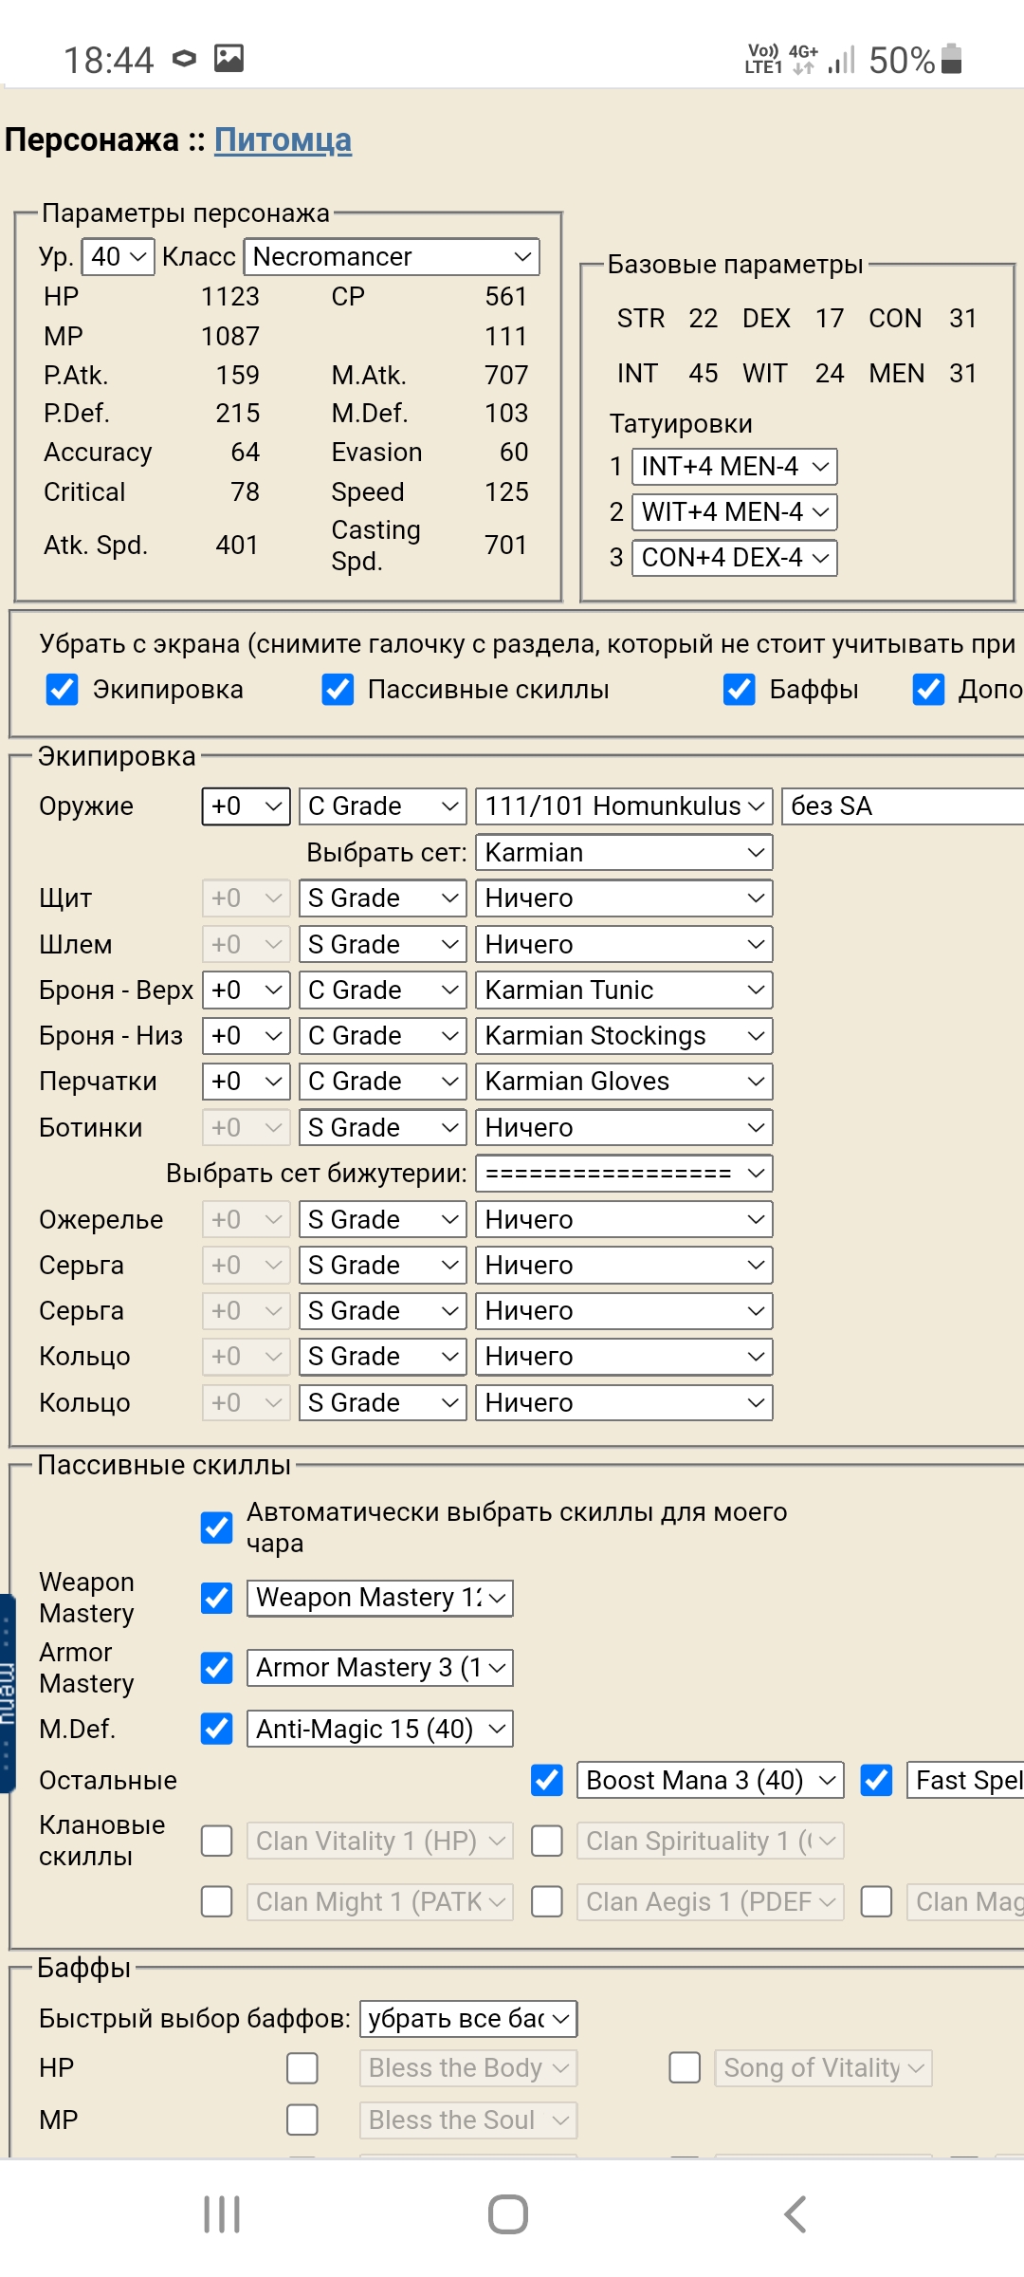Screen dimensions: 1024x2277
Task: Open the без SA special ability dropdown
Action: 903,806
